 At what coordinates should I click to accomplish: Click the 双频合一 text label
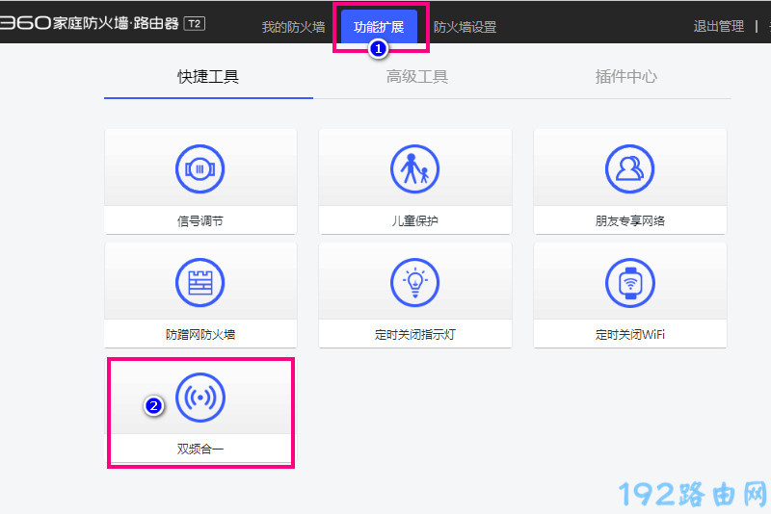[199, 450]
